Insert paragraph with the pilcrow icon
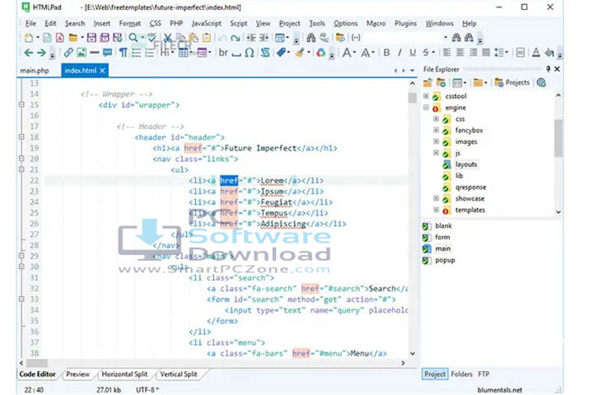 (x=124, y=53)
